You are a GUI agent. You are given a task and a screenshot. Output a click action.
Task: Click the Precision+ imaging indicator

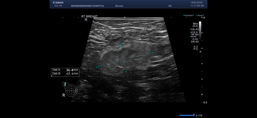click(189, 15)
